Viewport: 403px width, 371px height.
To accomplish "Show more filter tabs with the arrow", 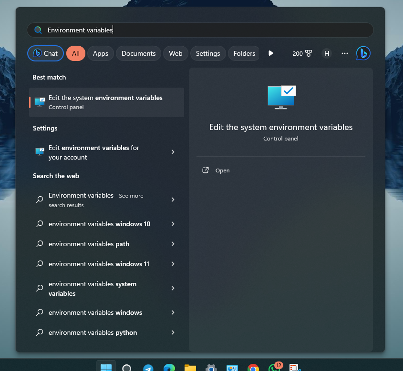I will pyautogui.click(x=270, y=53).
